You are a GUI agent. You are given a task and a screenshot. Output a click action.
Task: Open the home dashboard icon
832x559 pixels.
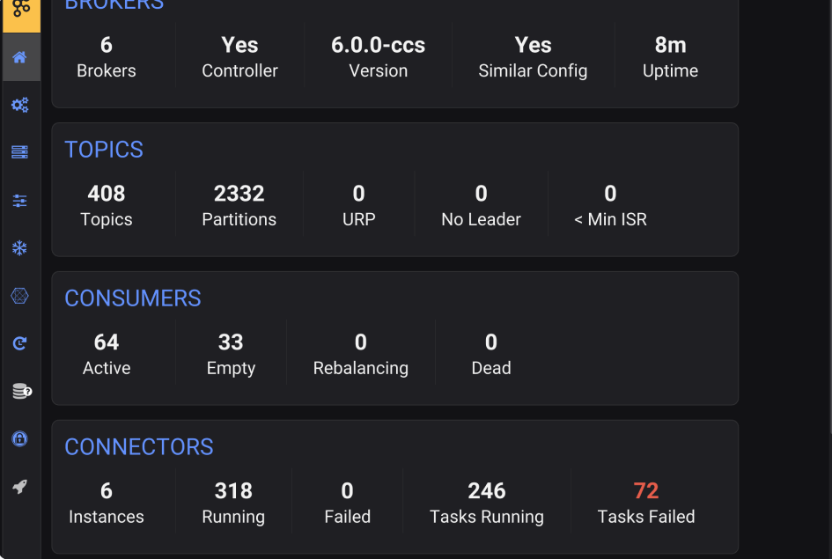coord(20,58)
